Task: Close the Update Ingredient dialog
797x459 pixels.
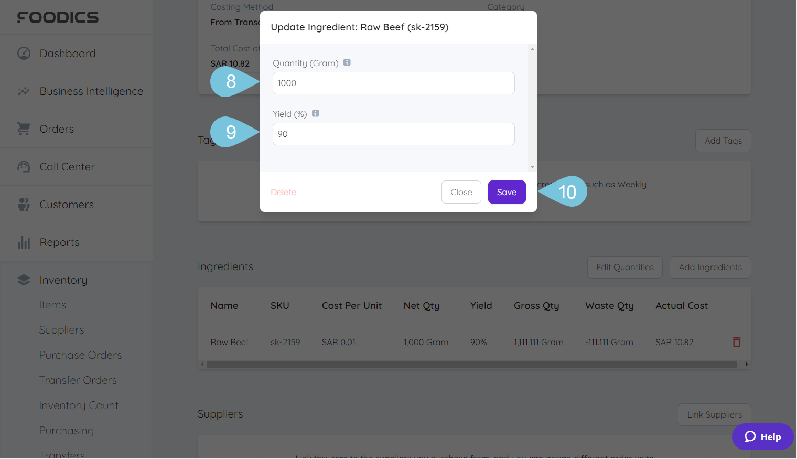Action: pos(461,192)
